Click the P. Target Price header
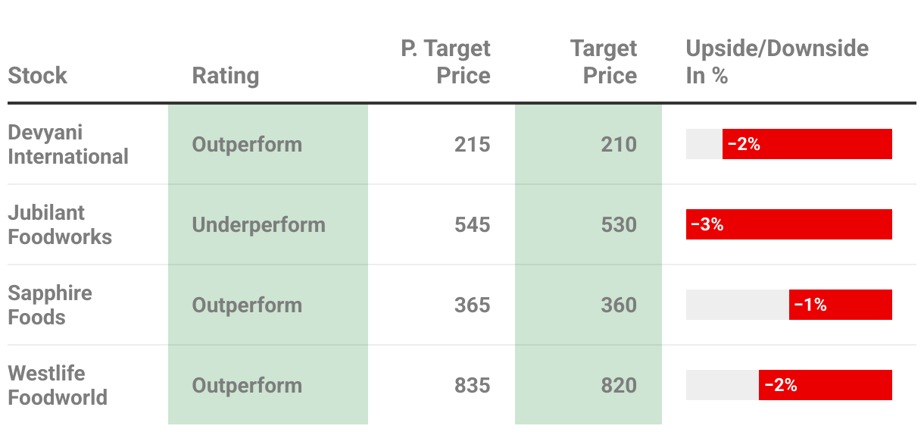 coord(445,62)
